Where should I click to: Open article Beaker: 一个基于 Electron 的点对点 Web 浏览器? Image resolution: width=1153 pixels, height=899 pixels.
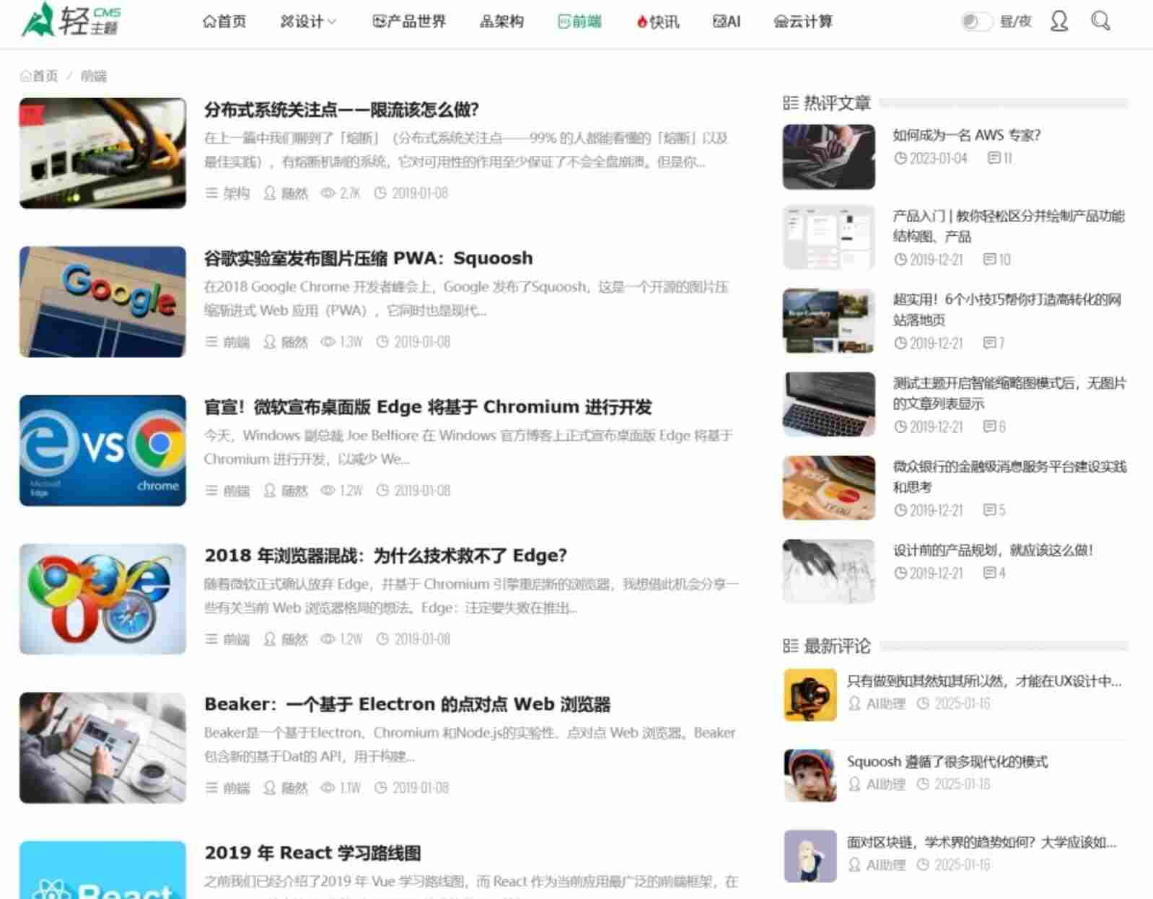click(x=407, y=704)
